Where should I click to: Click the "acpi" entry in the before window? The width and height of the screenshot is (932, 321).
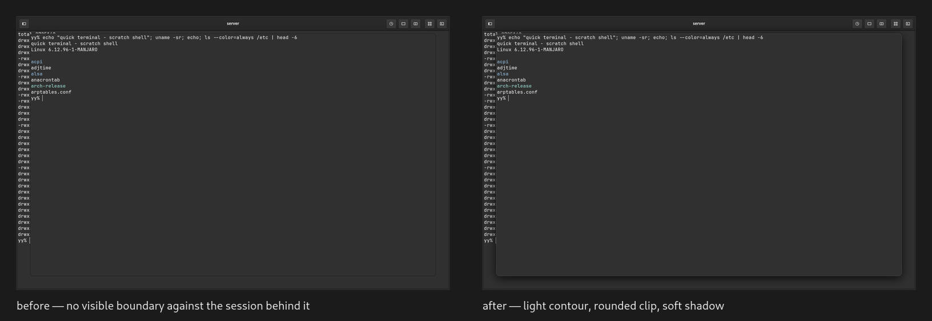[x=37, y=62]
